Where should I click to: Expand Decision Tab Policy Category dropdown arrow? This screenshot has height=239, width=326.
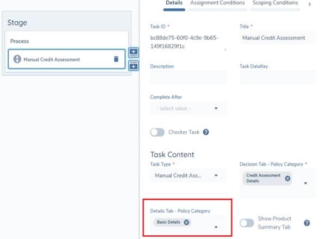point(305,183)
